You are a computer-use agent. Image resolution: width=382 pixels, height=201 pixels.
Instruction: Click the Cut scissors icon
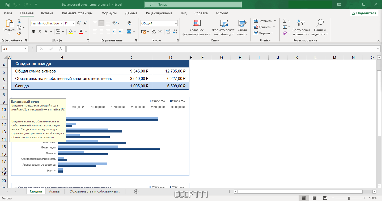19,21
